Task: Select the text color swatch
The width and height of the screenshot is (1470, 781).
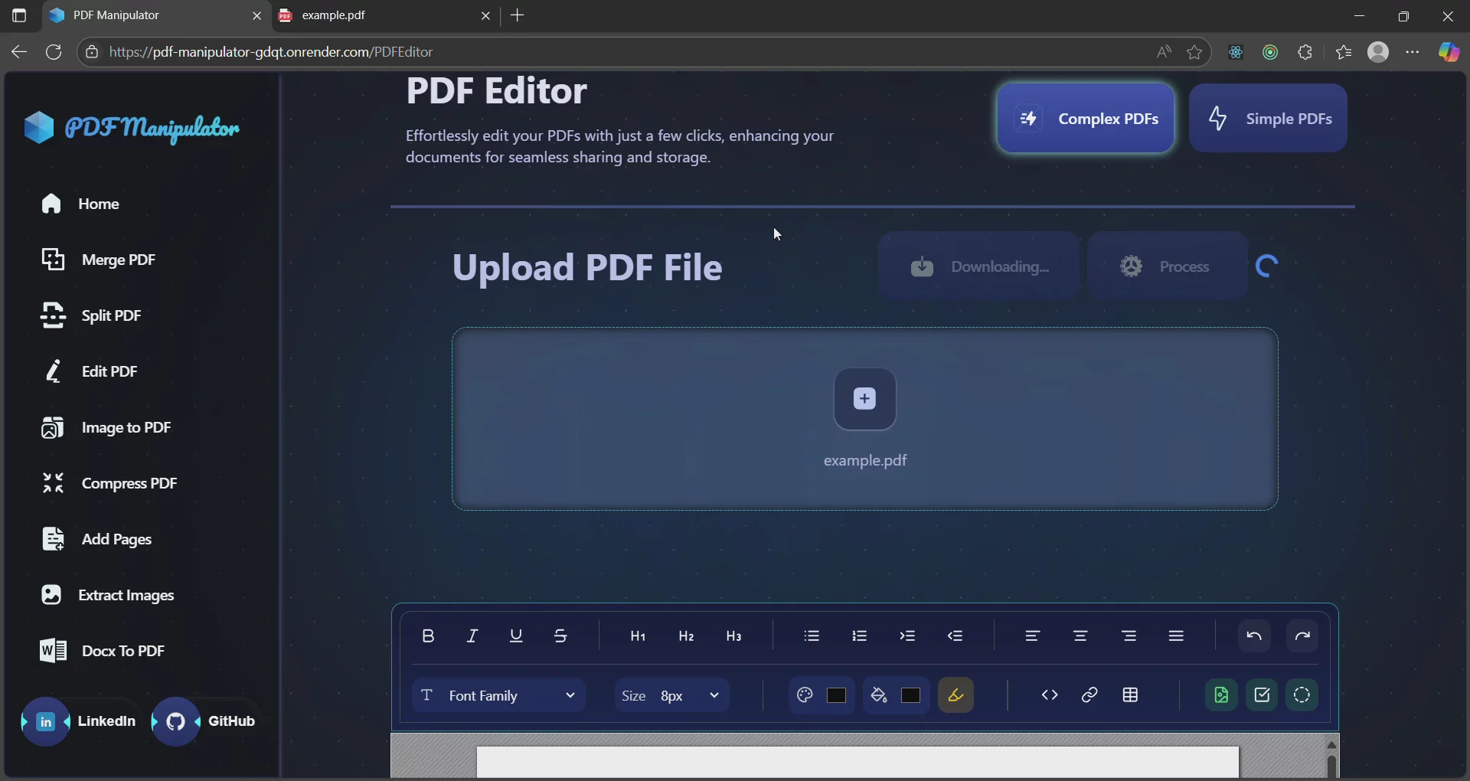Action: click(x=836, y=695)
